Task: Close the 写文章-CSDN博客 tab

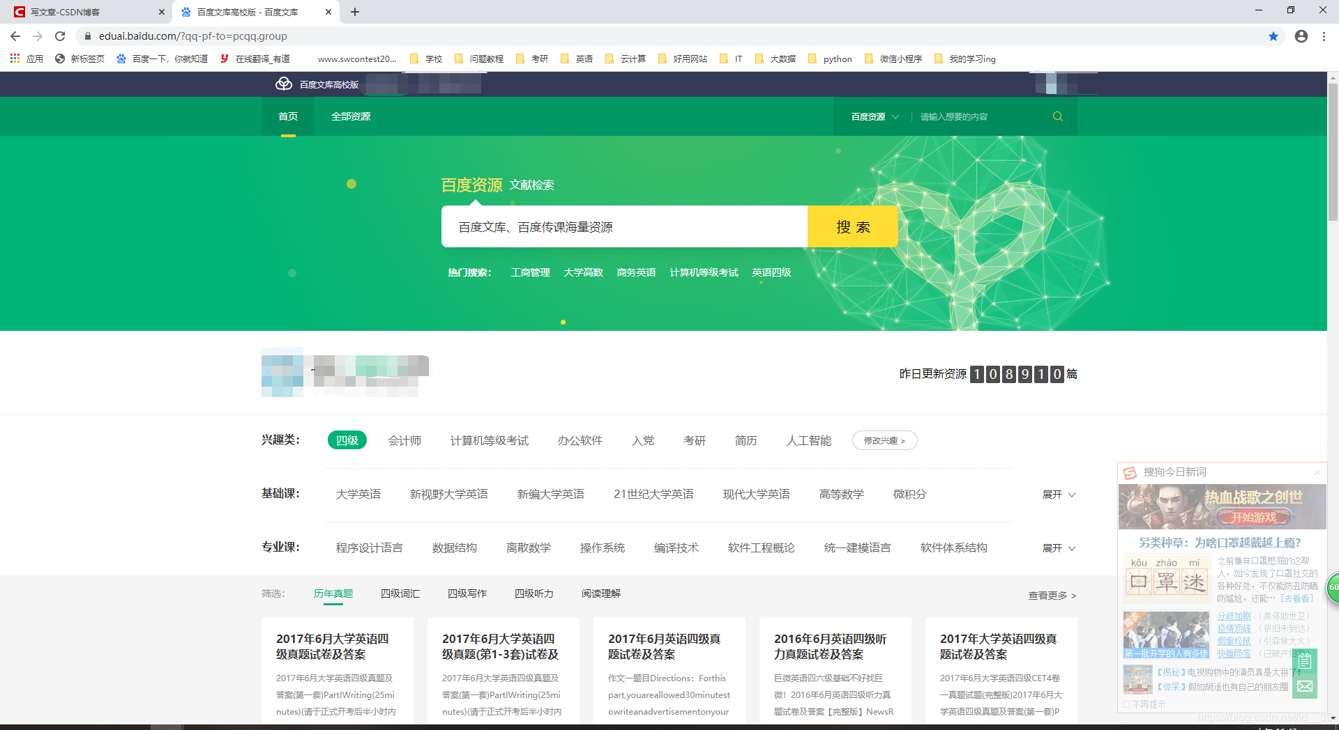Action: tap(162, 12)
